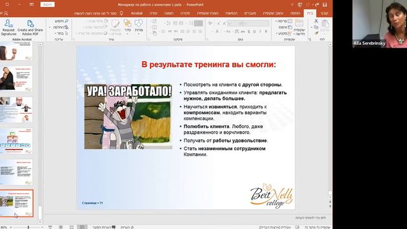The image size is (407, 229).
Task: Click the Tell Me lightbulb icon
Action: [x=121, y=13]
